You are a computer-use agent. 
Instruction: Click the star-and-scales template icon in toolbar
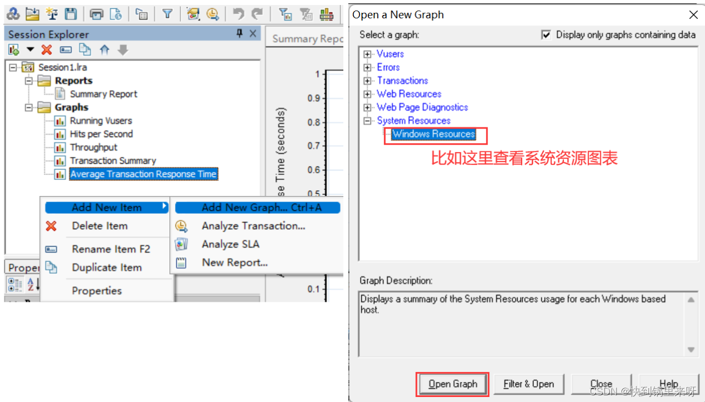(51, 14)
